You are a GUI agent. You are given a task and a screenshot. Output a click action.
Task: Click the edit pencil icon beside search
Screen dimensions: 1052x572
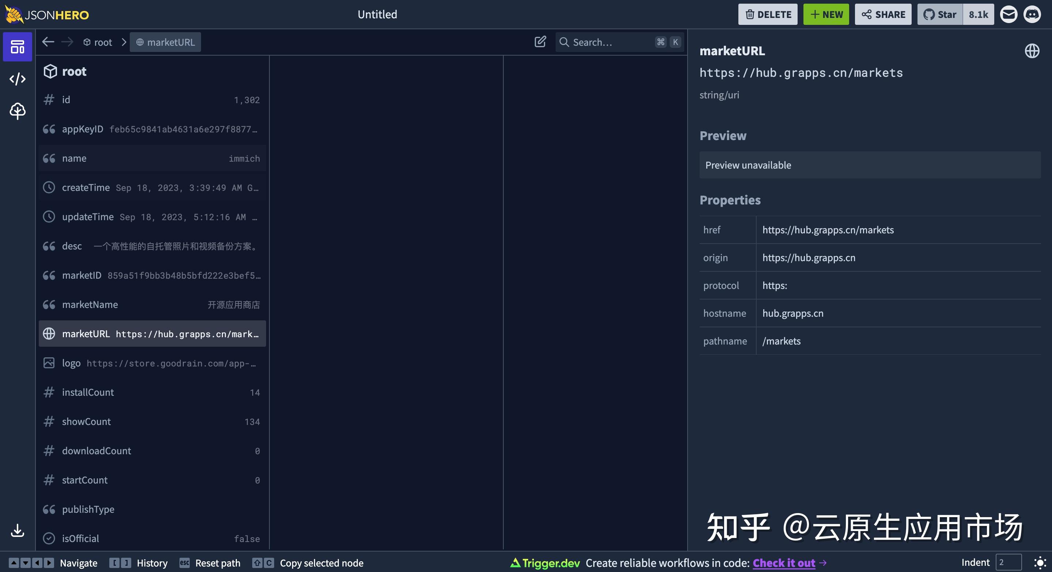coord(540,41)
